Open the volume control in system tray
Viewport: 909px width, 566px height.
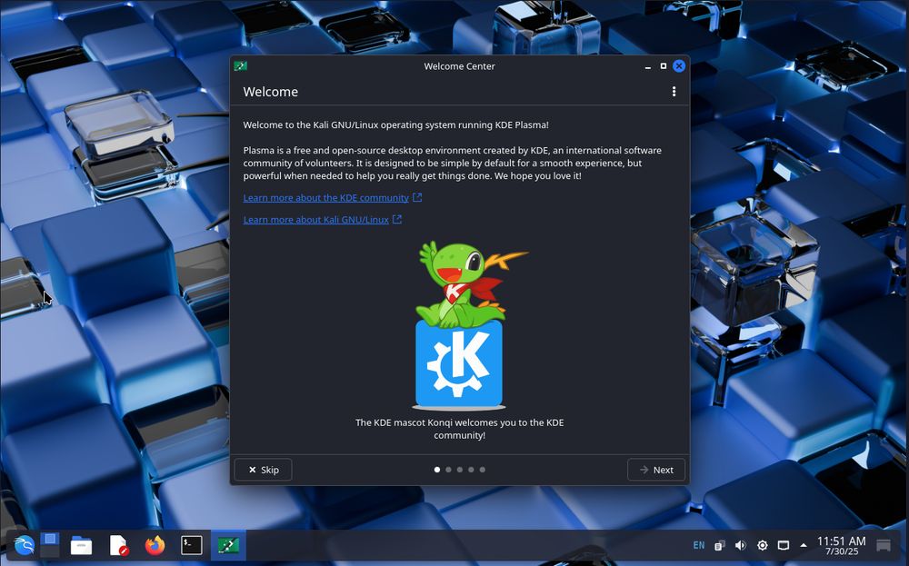click(x=740, y=545)
